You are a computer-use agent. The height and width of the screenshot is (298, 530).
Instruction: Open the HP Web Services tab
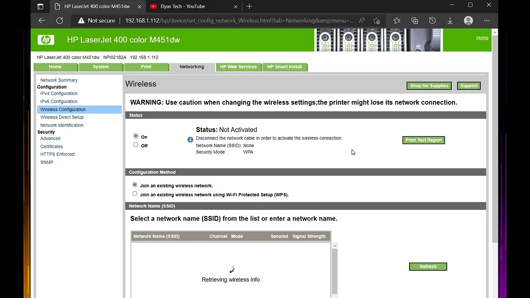[238, 67]
